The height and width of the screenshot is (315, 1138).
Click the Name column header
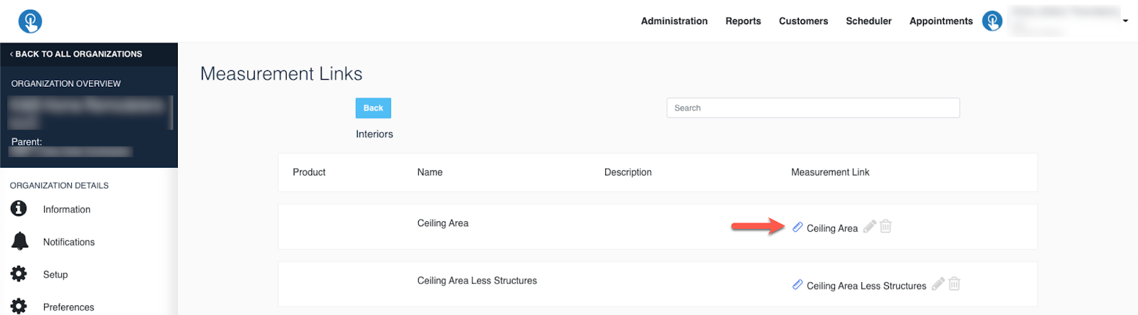(x=430, y=172)
